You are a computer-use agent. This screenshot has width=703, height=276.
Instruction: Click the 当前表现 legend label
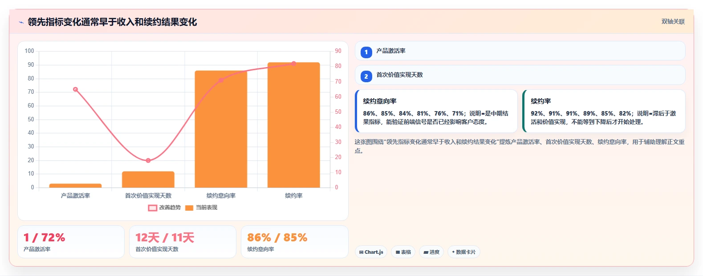tap(207, 208)
